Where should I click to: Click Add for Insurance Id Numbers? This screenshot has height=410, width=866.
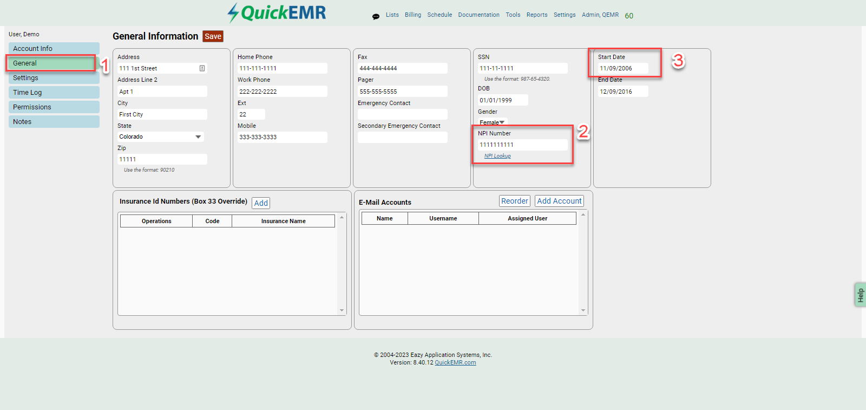coord(261,203)
